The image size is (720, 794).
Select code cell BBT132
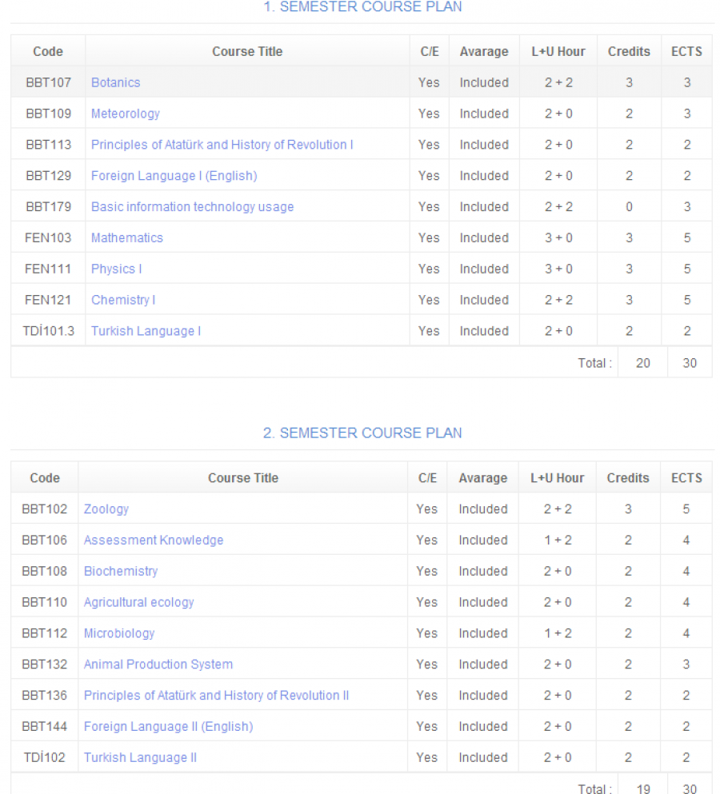click(x=45, y=664)
